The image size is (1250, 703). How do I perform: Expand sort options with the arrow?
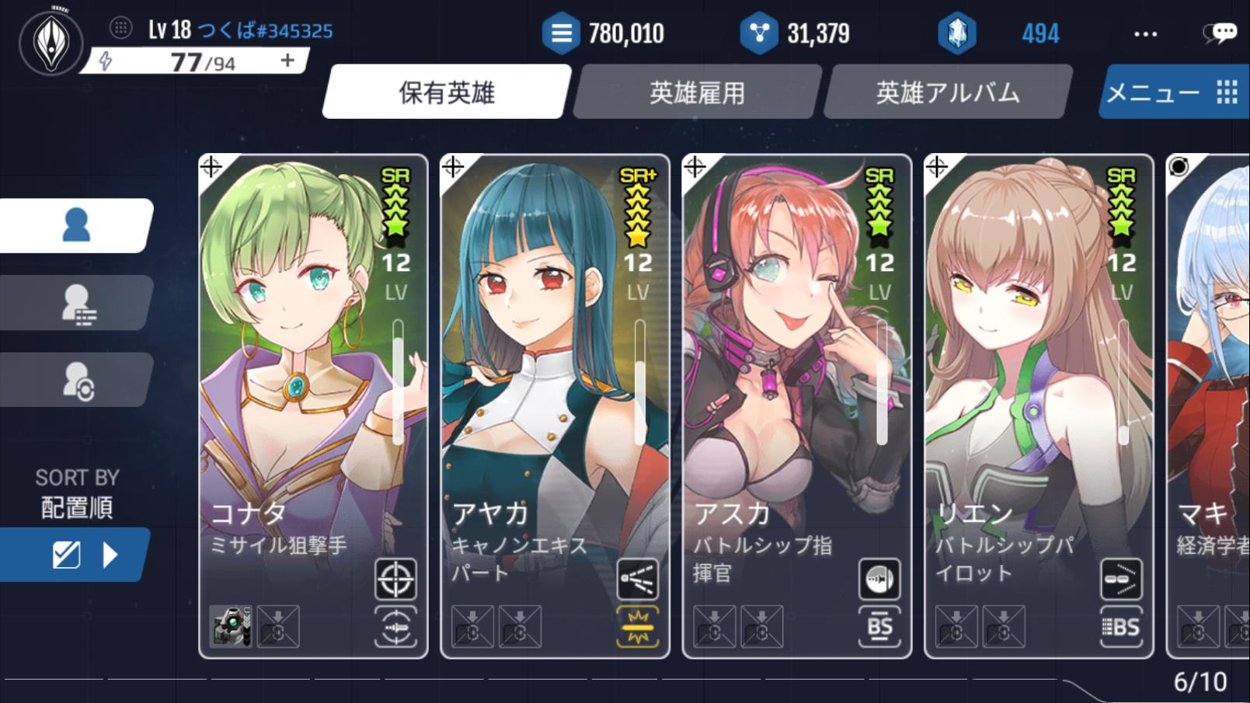click(x=110, y=555)
